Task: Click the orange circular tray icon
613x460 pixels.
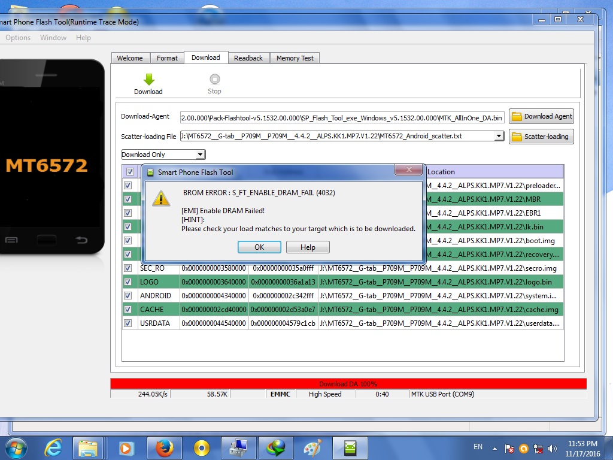Action: pos(524,449)
